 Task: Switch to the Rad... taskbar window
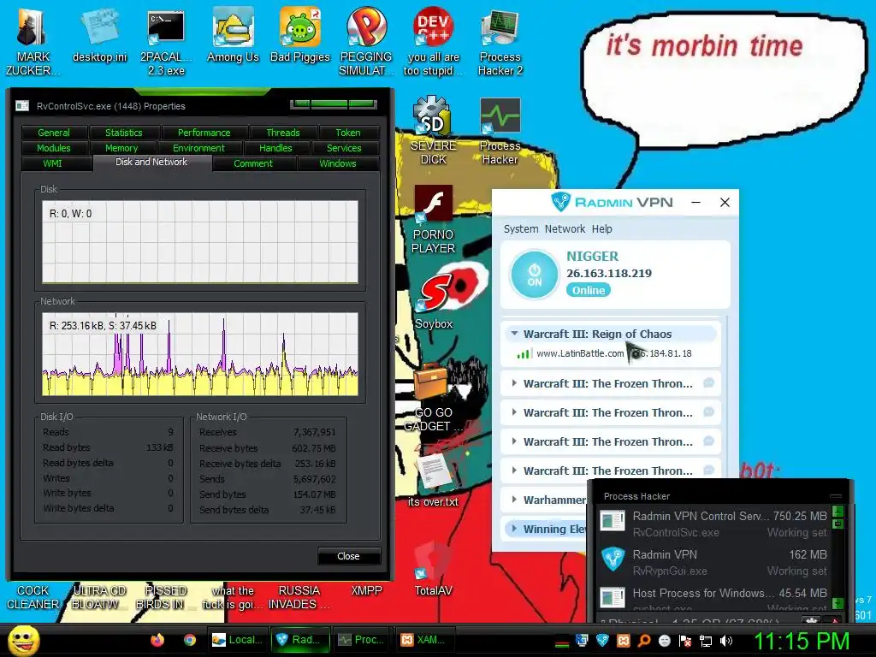[299, 640]
